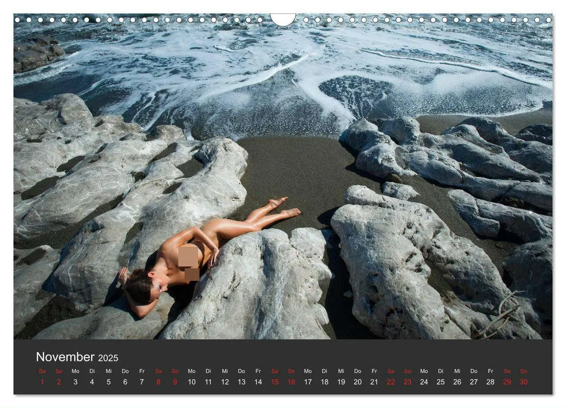Image resolution: width=566 pixels, height=408 pixels.
Task: Click the "So" label above date 2
Action: coord(59,371)
